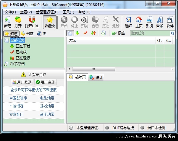Click the scrollbar right arrow
Screen dimensions: 178x141
(172, 69)
